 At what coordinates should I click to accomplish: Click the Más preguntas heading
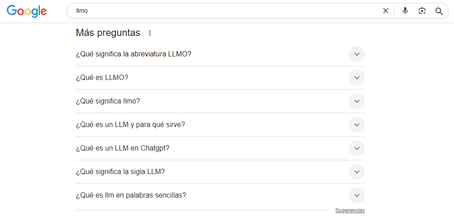click(108, 33)
